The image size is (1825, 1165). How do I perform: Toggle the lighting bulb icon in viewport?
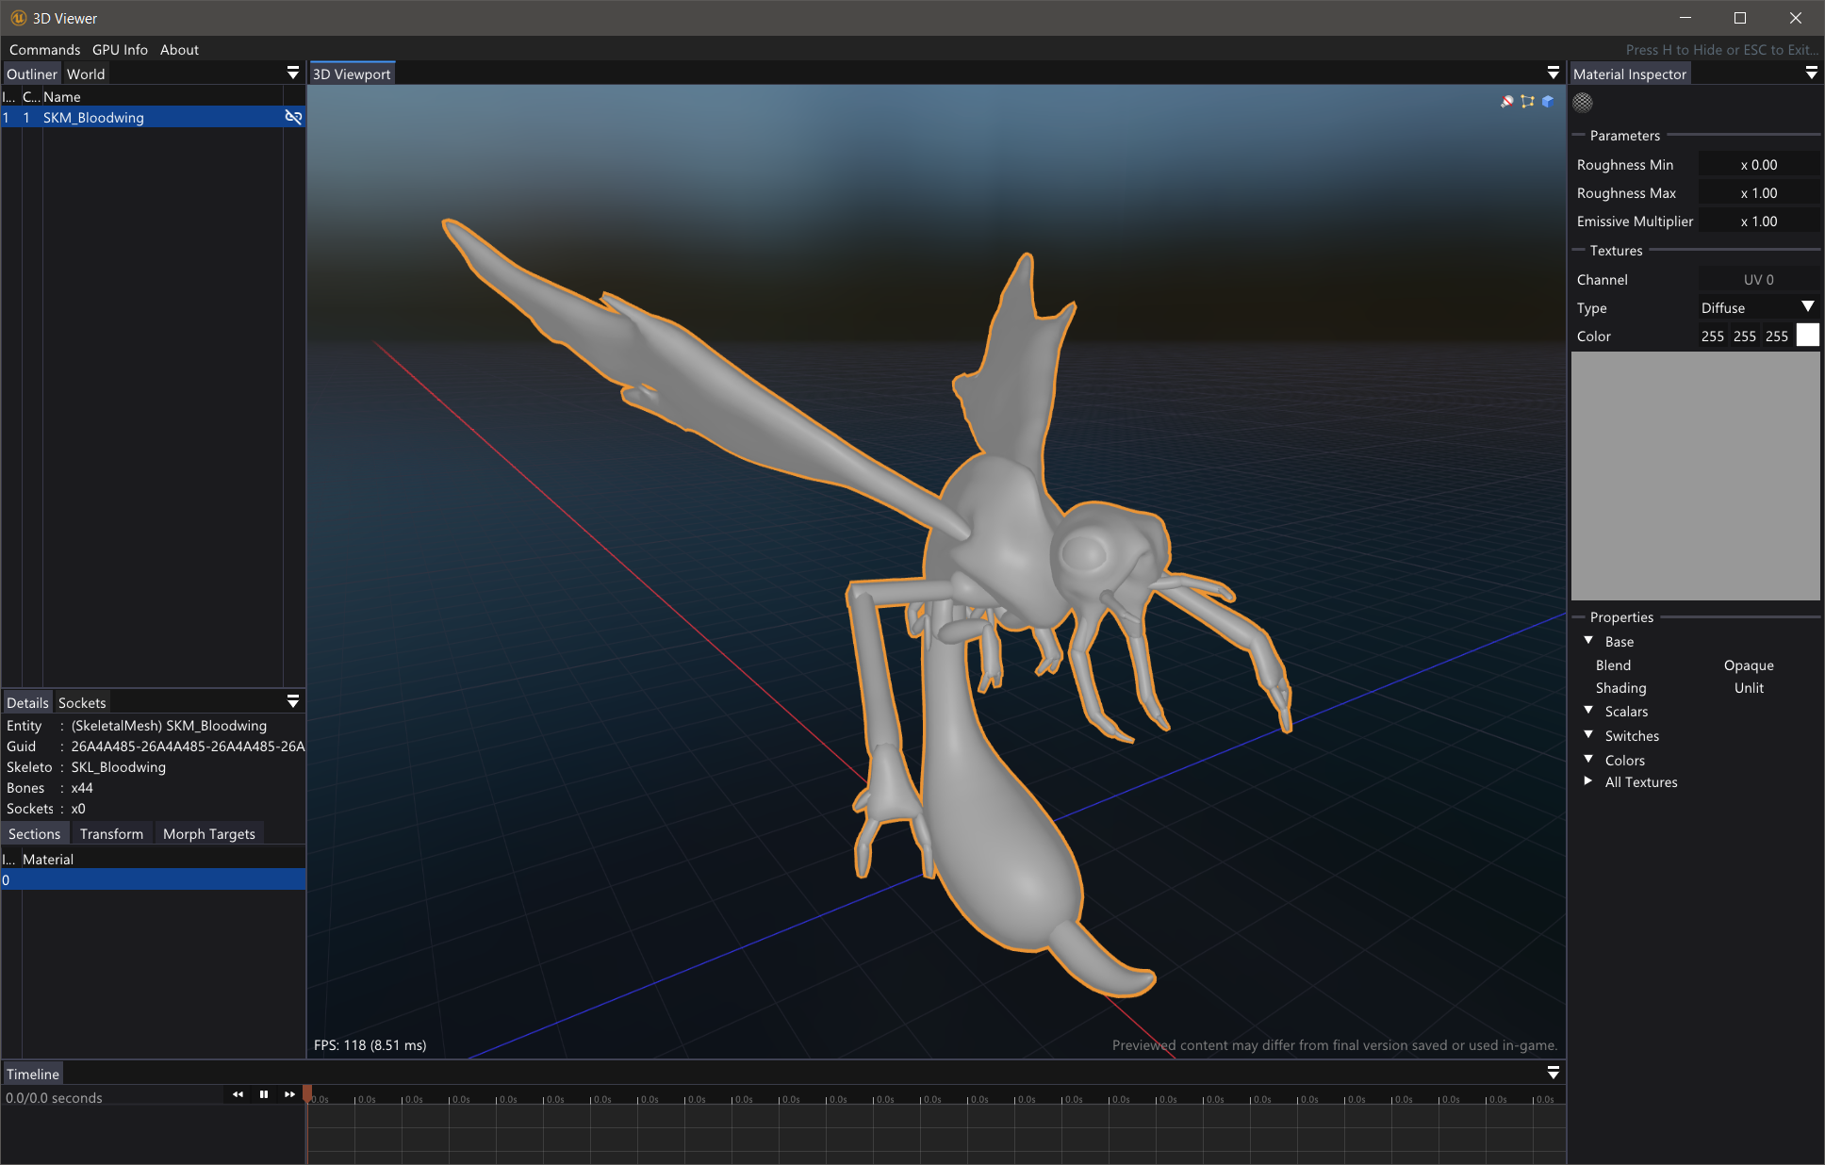click(1506, 102)
